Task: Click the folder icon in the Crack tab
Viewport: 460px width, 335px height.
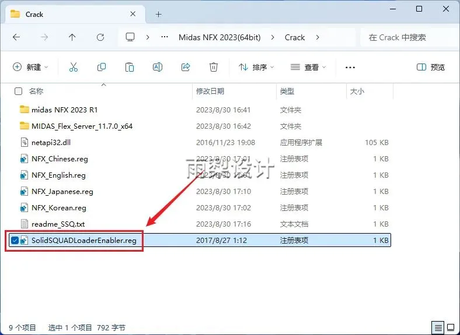Action: 15,14
